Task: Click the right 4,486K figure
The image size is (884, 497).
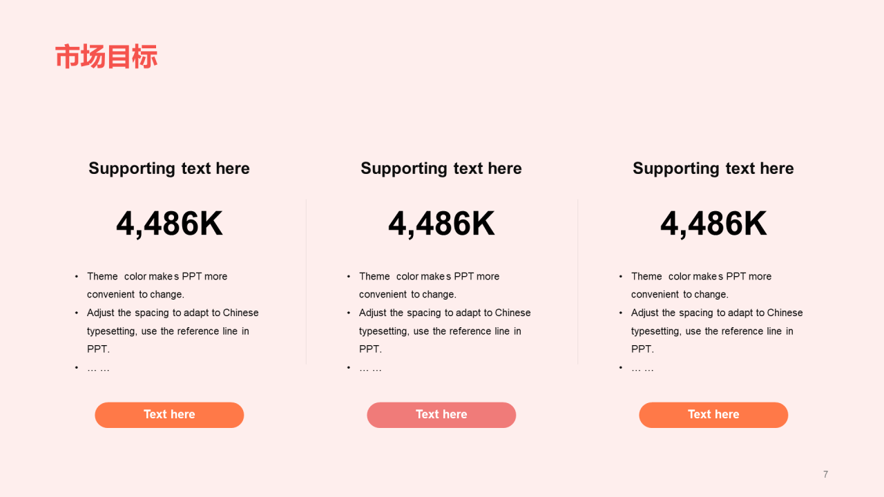Action: [713, 224]
